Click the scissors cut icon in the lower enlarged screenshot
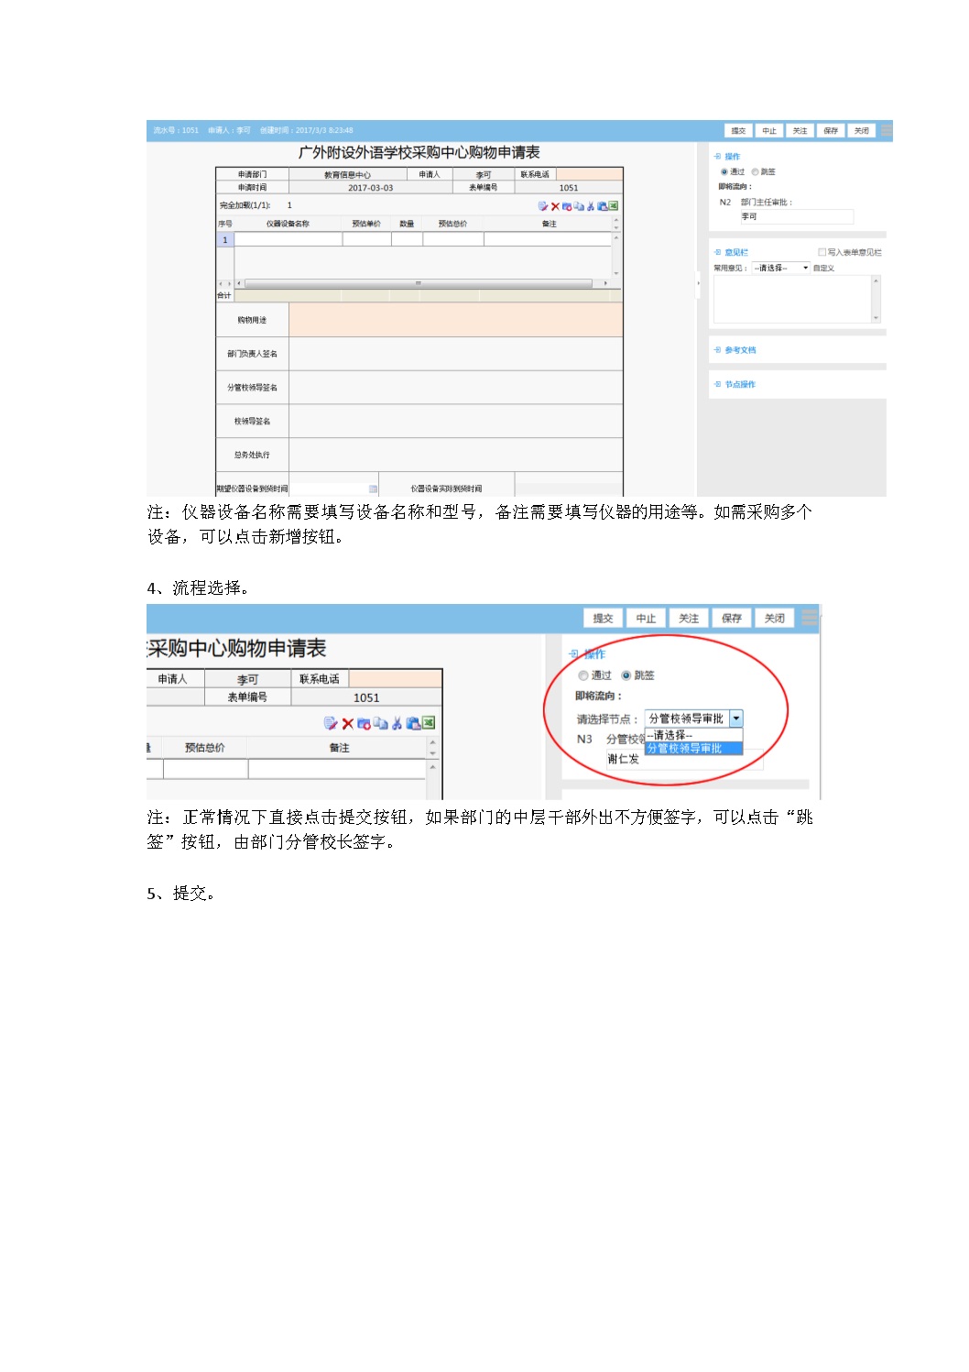Screen dimensions: 969x1372 click(x=397, y=724)
